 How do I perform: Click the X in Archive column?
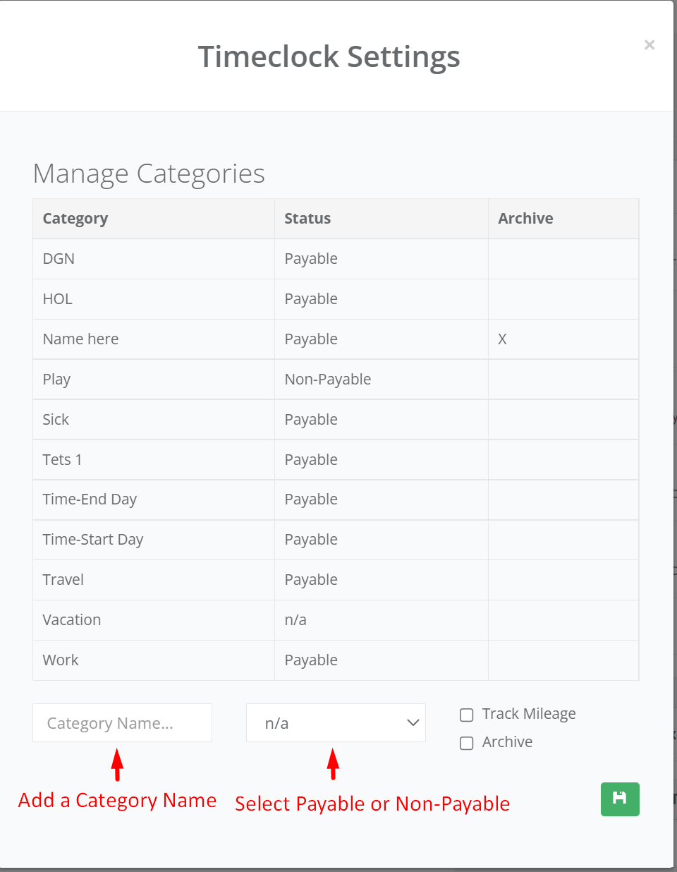pyautogui.click(x=502, y=339)
